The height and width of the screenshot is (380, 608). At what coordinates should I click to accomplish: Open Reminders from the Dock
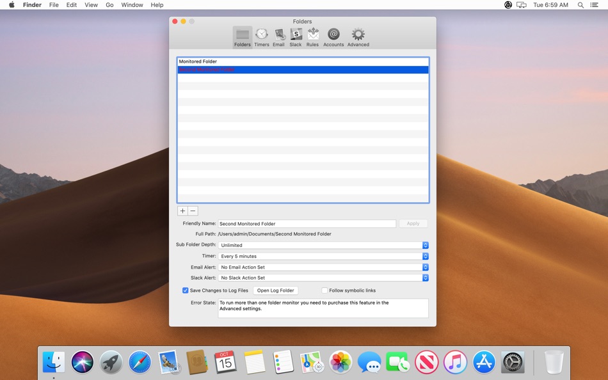point(283,362)
